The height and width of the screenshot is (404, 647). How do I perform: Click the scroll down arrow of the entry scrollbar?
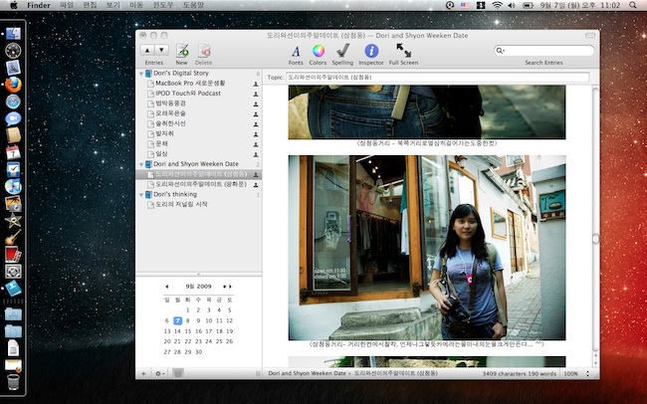point(595,363)
